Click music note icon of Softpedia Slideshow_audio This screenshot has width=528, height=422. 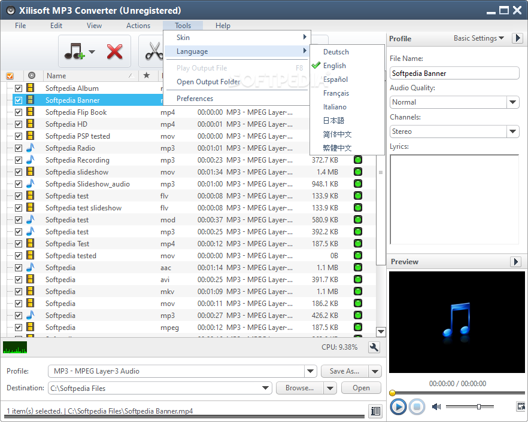[31, 184]
